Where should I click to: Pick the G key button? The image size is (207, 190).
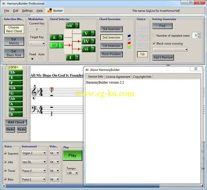click(x=16, y=94)
